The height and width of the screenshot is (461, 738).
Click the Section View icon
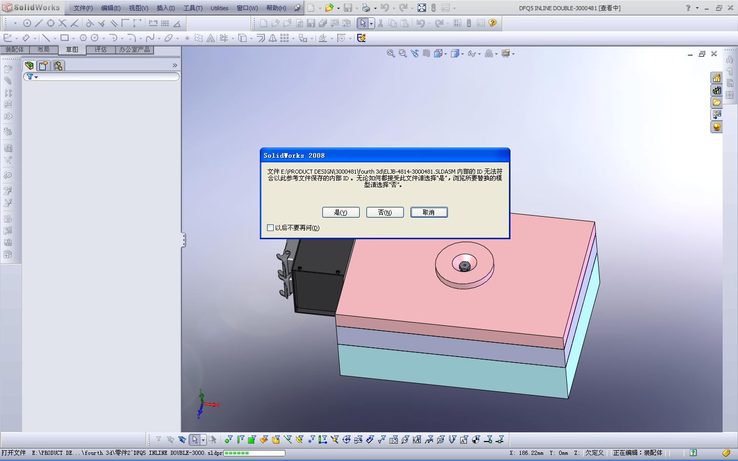[x=426, y=53]
